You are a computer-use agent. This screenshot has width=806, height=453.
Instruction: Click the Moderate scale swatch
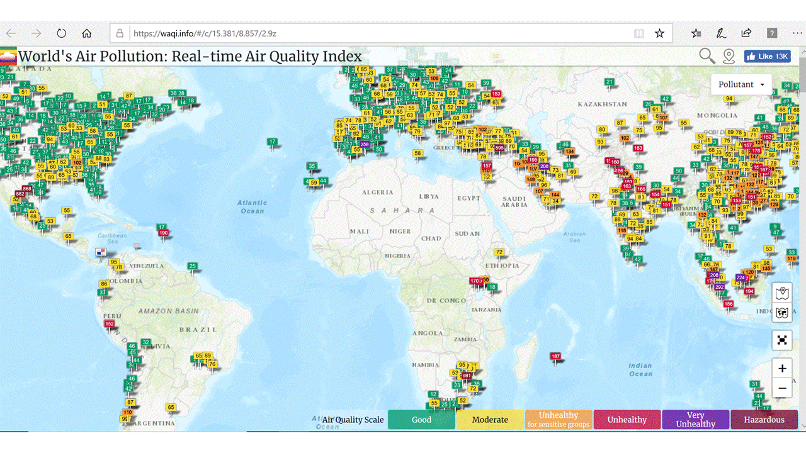pos(490,420)
